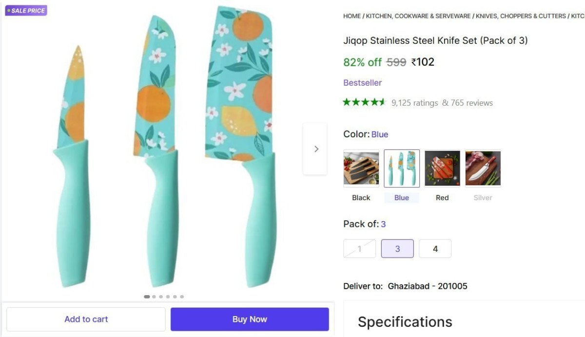Image resolution: width=585 pixels, height=337 pixels.
Task: Open the HOME breadcrumb
Action: pos(351,16)
